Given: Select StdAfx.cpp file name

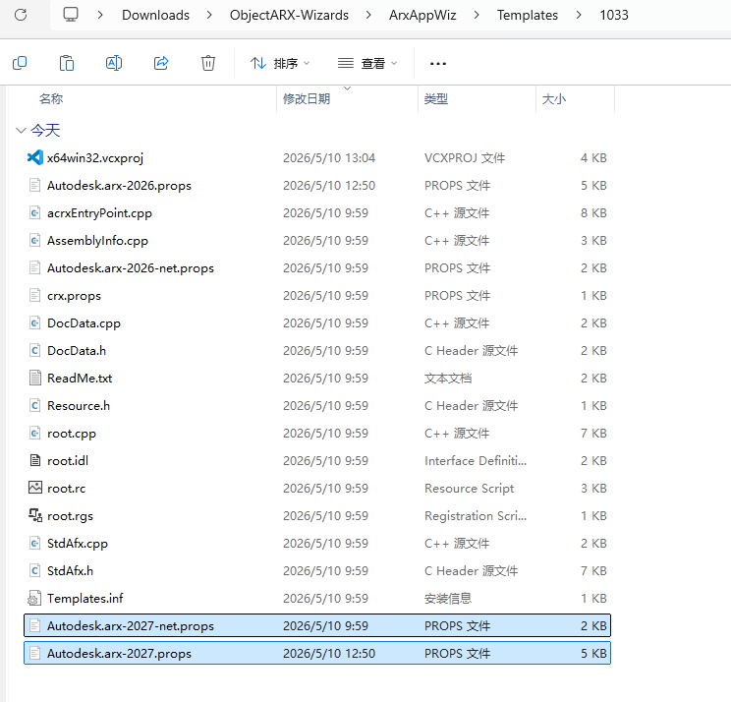Looking at the screenshot, I should [x=78, y=544].
